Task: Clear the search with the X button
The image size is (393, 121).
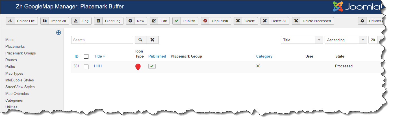Action: [x=153, y=40]
